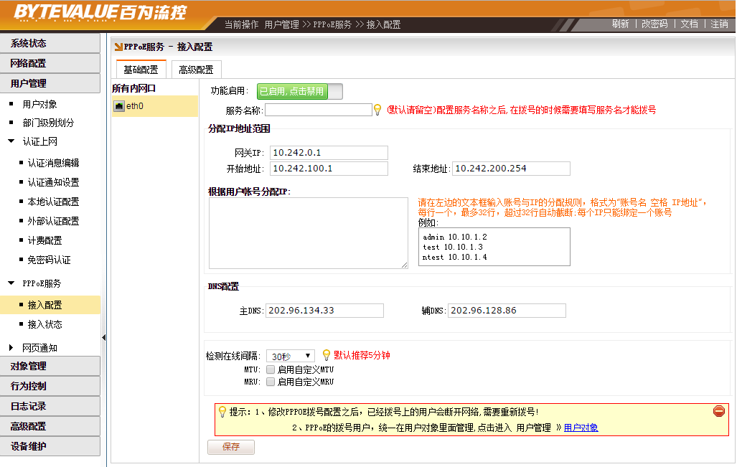
Task: Expand the 网页通知 sidebar section
Action: click(x=11, y=348)
